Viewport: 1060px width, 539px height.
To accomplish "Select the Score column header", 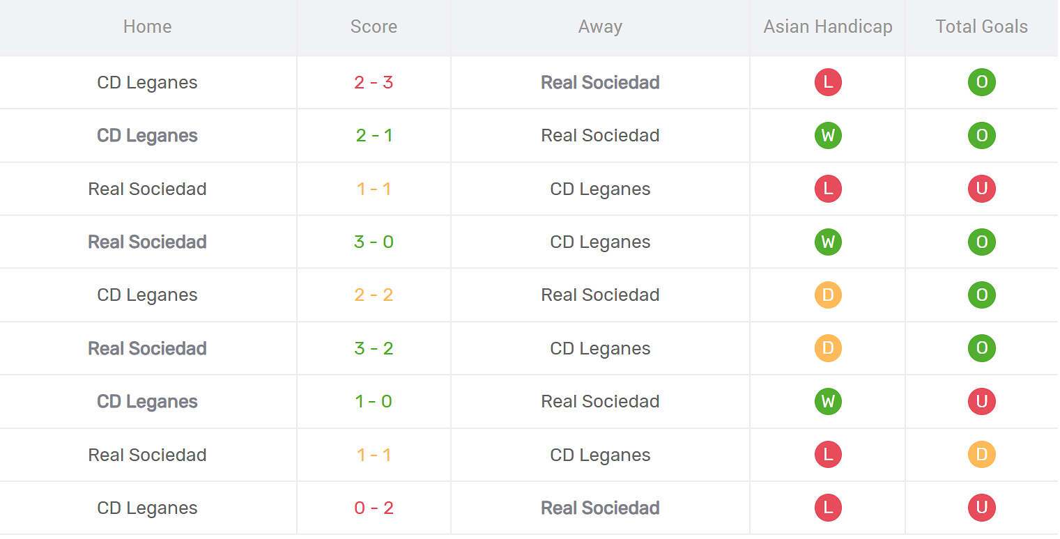I will click(374, 26).
